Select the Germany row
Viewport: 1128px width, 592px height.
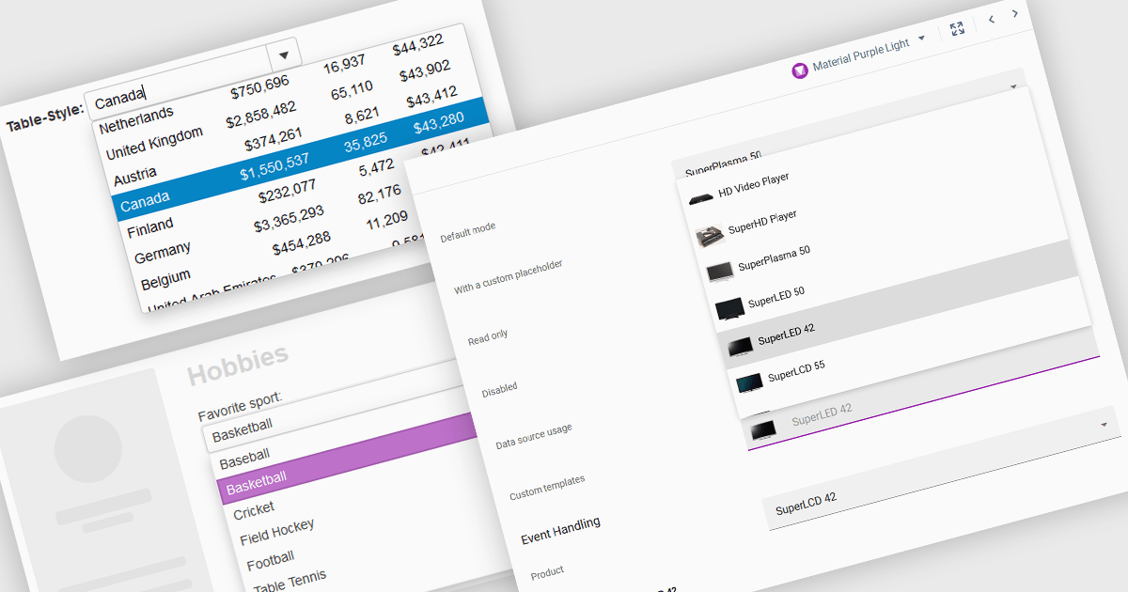coord(162,253)
